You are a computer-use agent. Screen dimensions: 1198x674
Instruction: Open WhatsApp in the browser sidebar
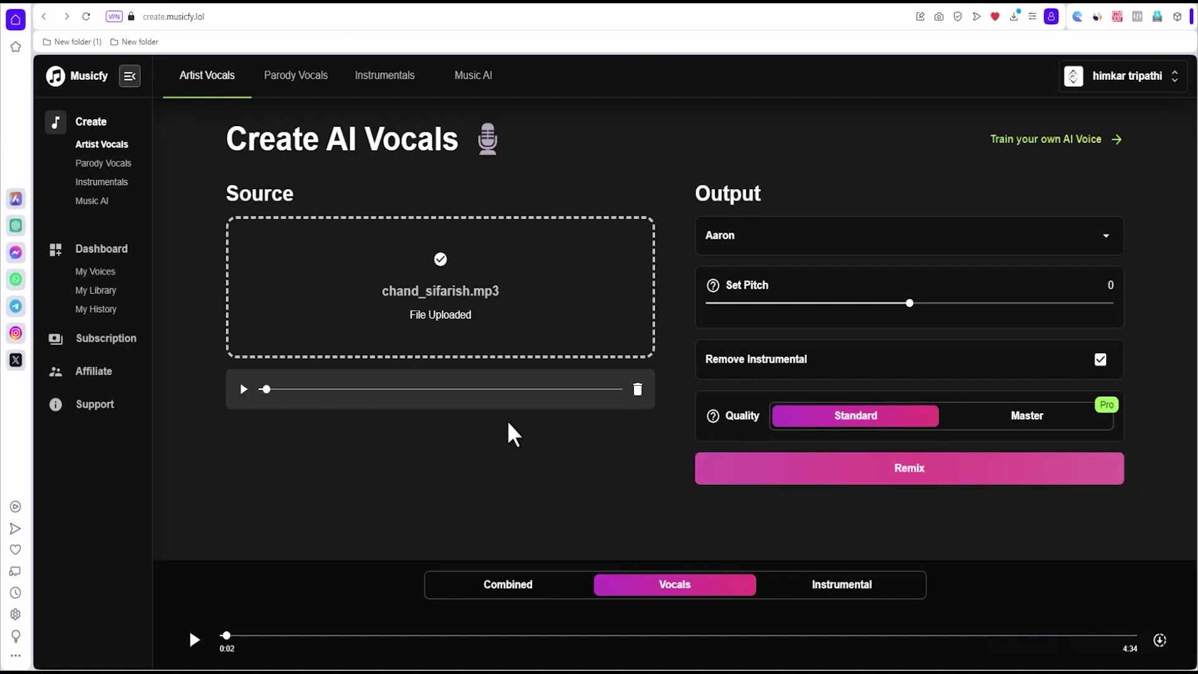pyautogui.click(x=16, y=280)
